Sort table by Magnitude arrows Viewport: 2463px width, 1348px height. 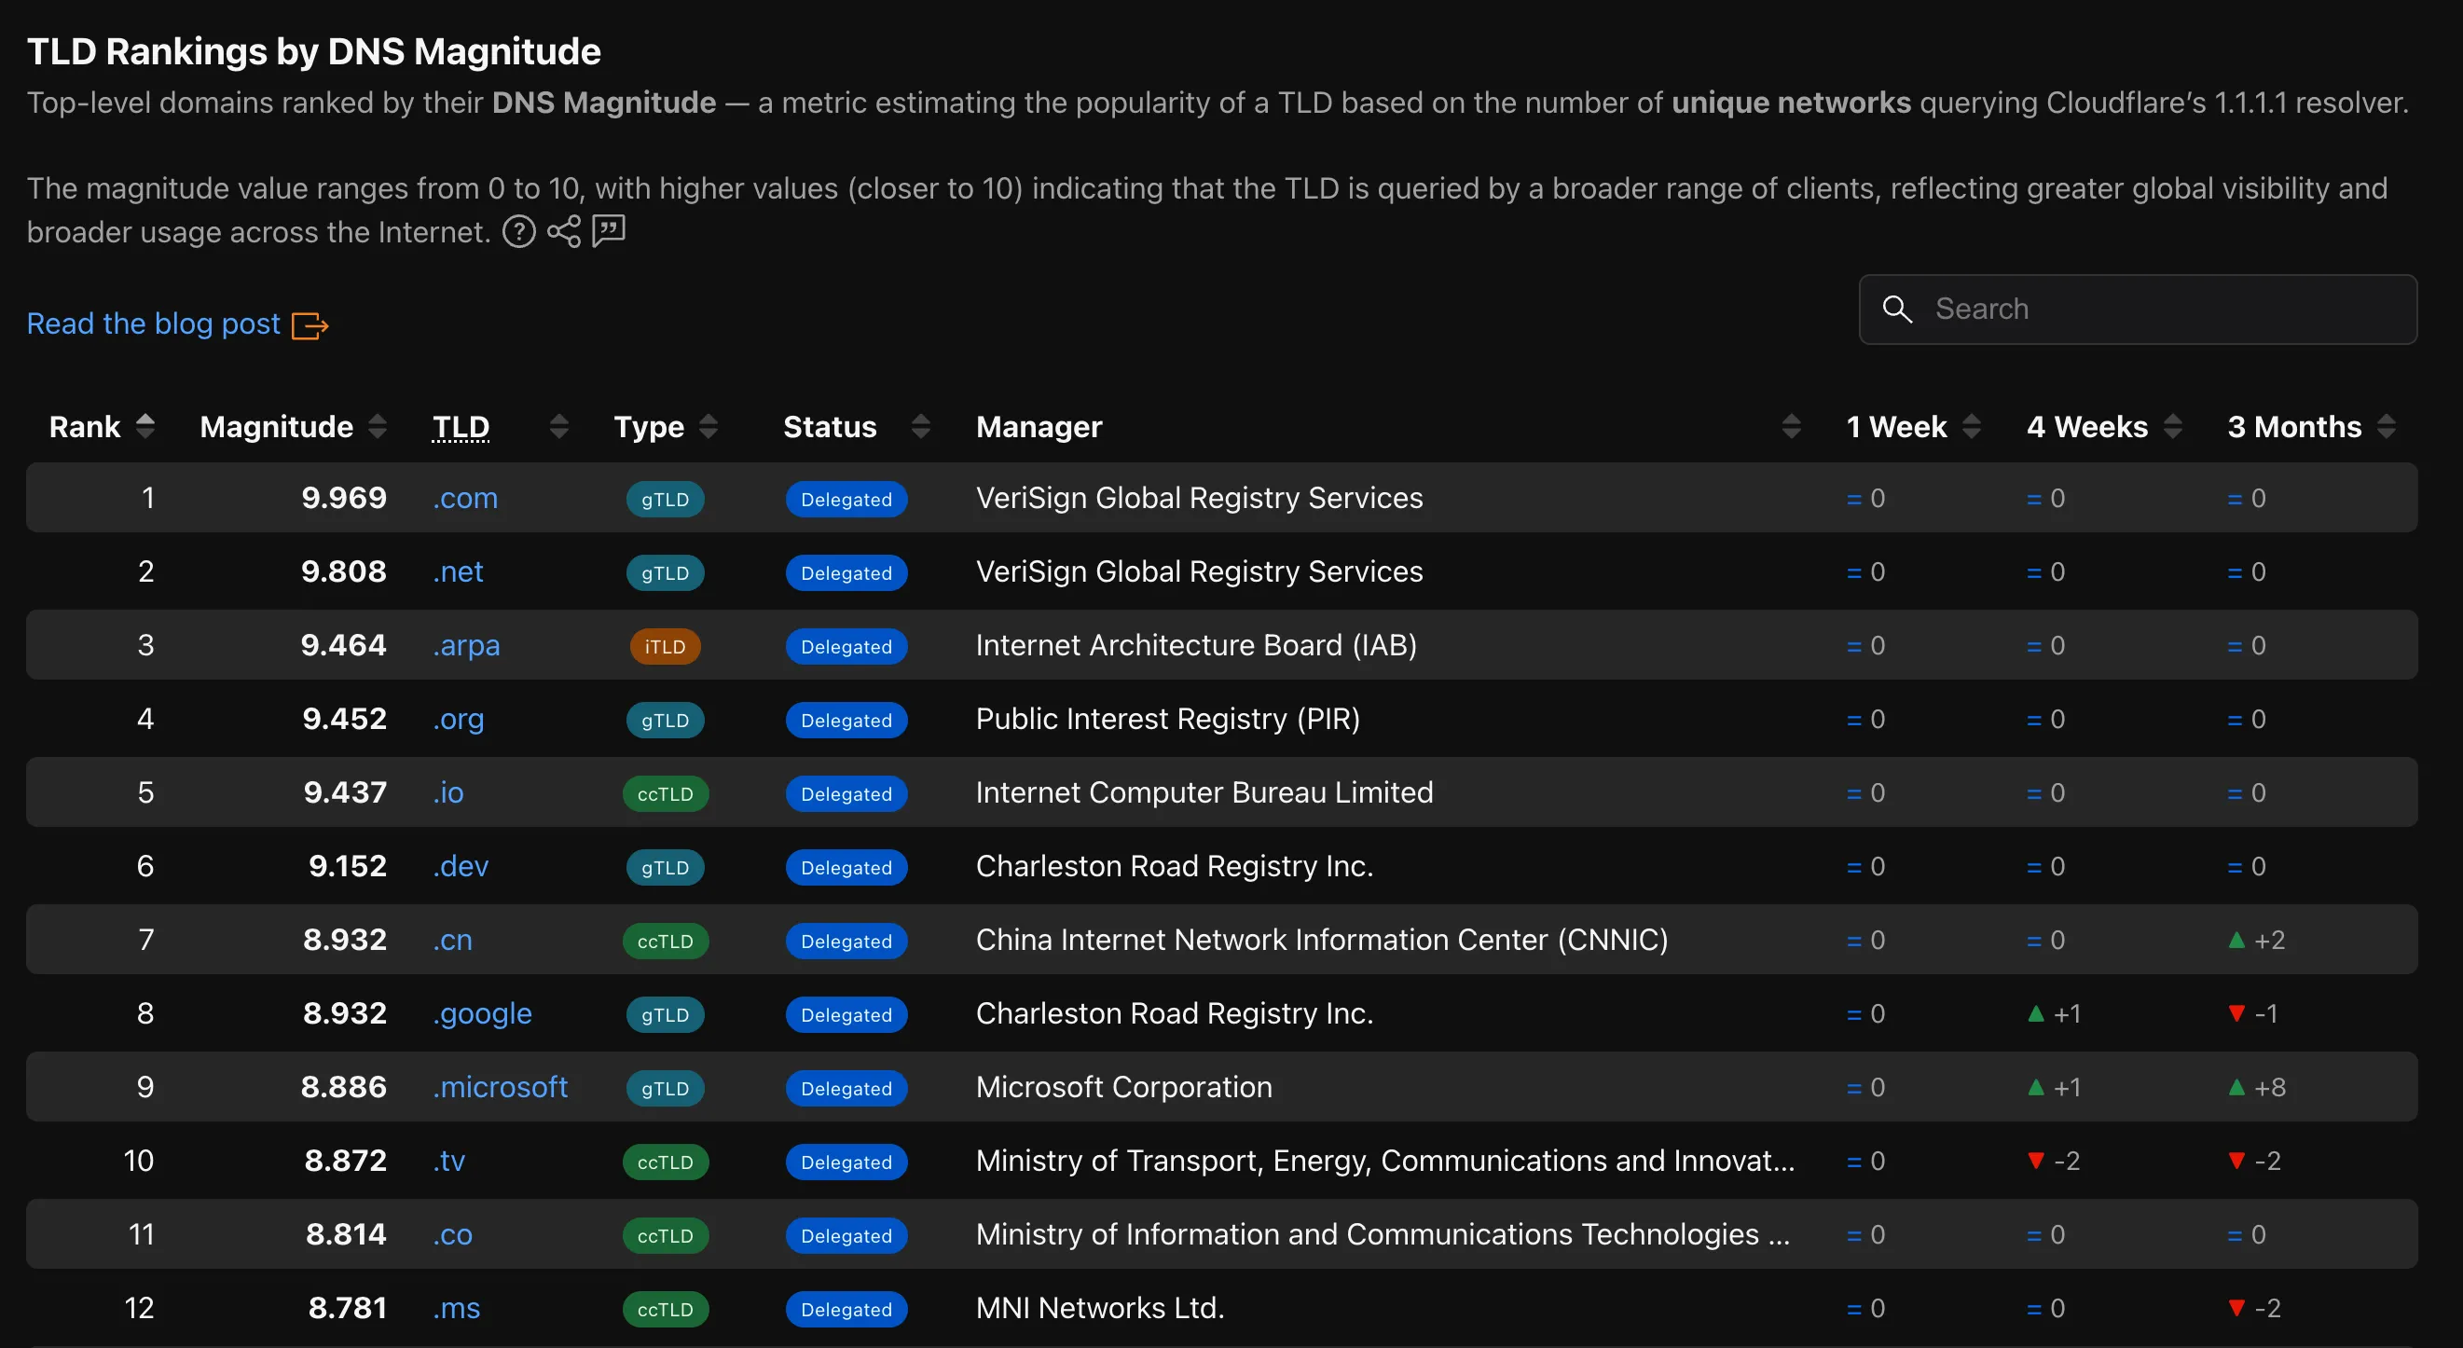[378, 426]
